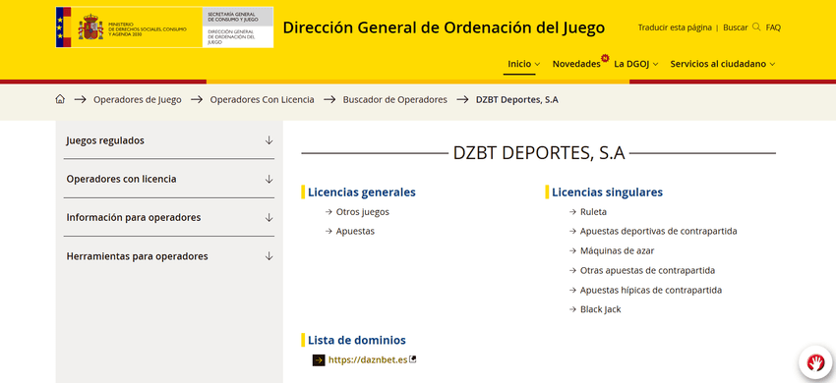Go to Operadores de Juego breadcrumb
The image size is (836, 383).
tap(138, 99)
